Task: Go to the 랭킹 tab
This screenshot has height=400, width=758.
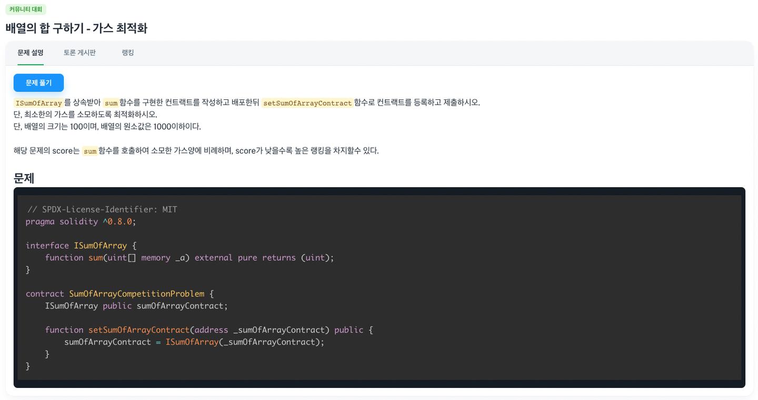Action: tap(128, 53)
